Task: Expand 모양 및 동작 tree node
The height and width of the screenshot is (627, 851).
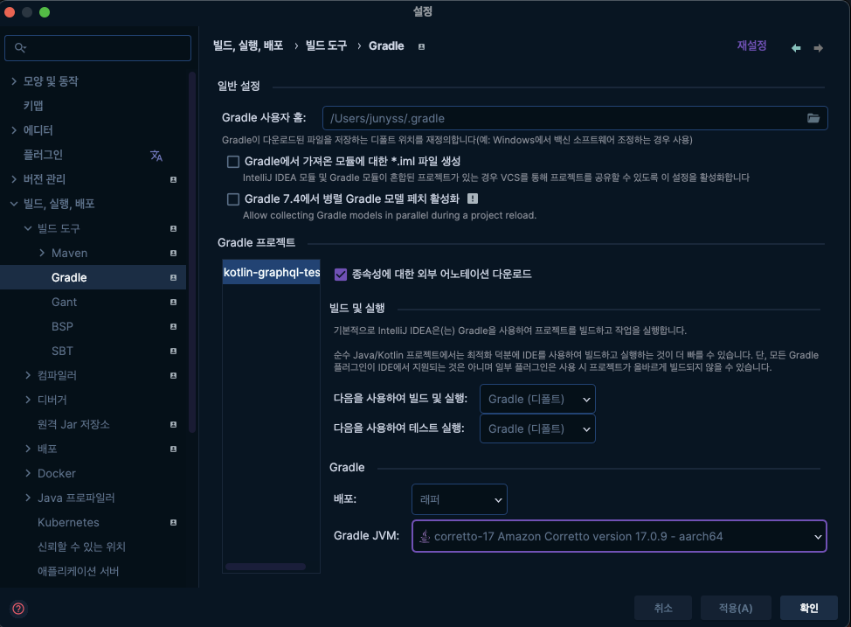Action: point(14,81)
